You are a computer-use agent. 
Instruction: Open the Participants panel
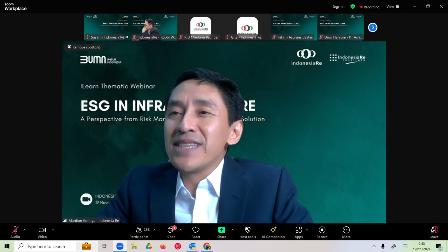coord(139,232)
